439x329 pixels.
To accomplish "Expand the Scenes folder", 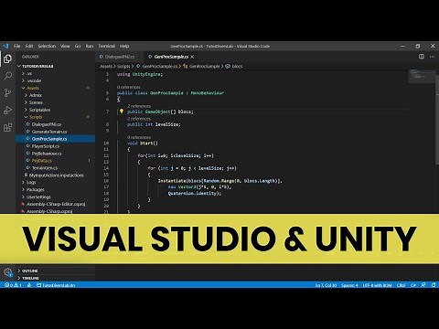I will [36, 102].
